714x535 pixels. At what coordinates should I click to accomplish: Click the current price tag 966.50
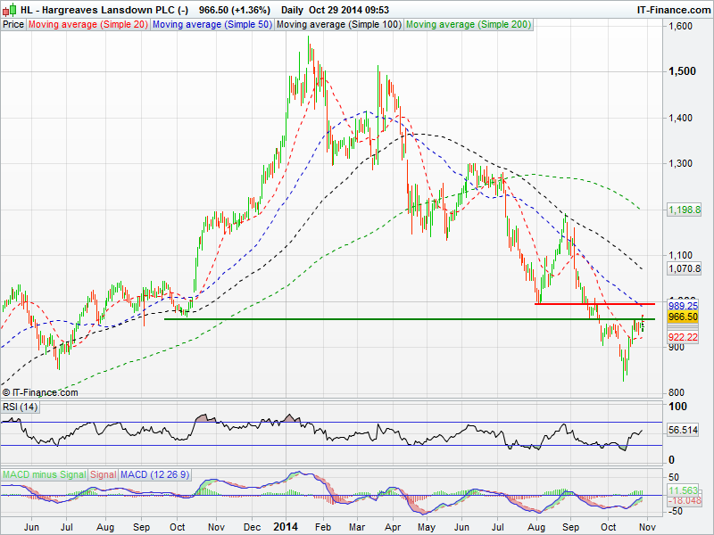point(683,317)
